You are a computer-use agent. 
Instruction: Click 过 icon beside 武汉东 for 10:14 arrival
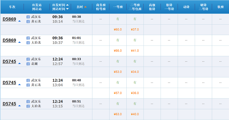point(28,17)
